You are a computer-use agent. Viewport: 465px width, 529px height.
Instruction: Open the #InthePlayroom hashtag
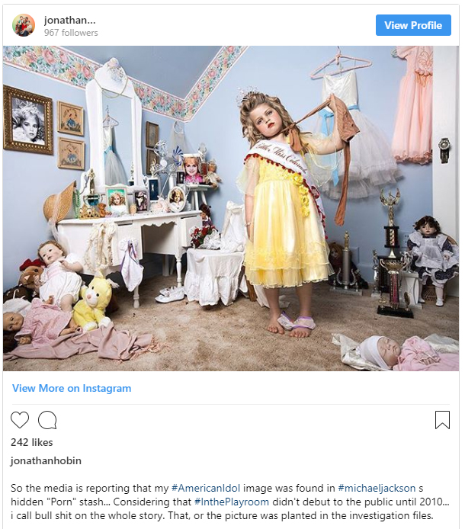(x=232, y=502)
